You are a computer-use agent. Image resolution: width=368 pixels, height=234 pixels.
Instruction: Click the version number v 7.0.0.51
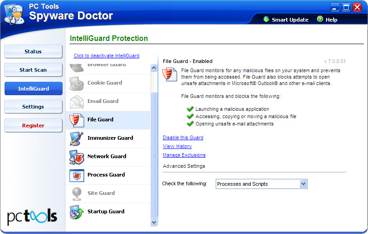click(x=335, y=62)
